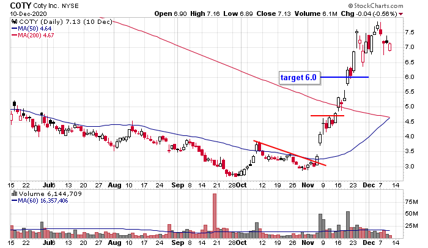Click the Volume 6.1M header value
428x248 pixels.
316,13
